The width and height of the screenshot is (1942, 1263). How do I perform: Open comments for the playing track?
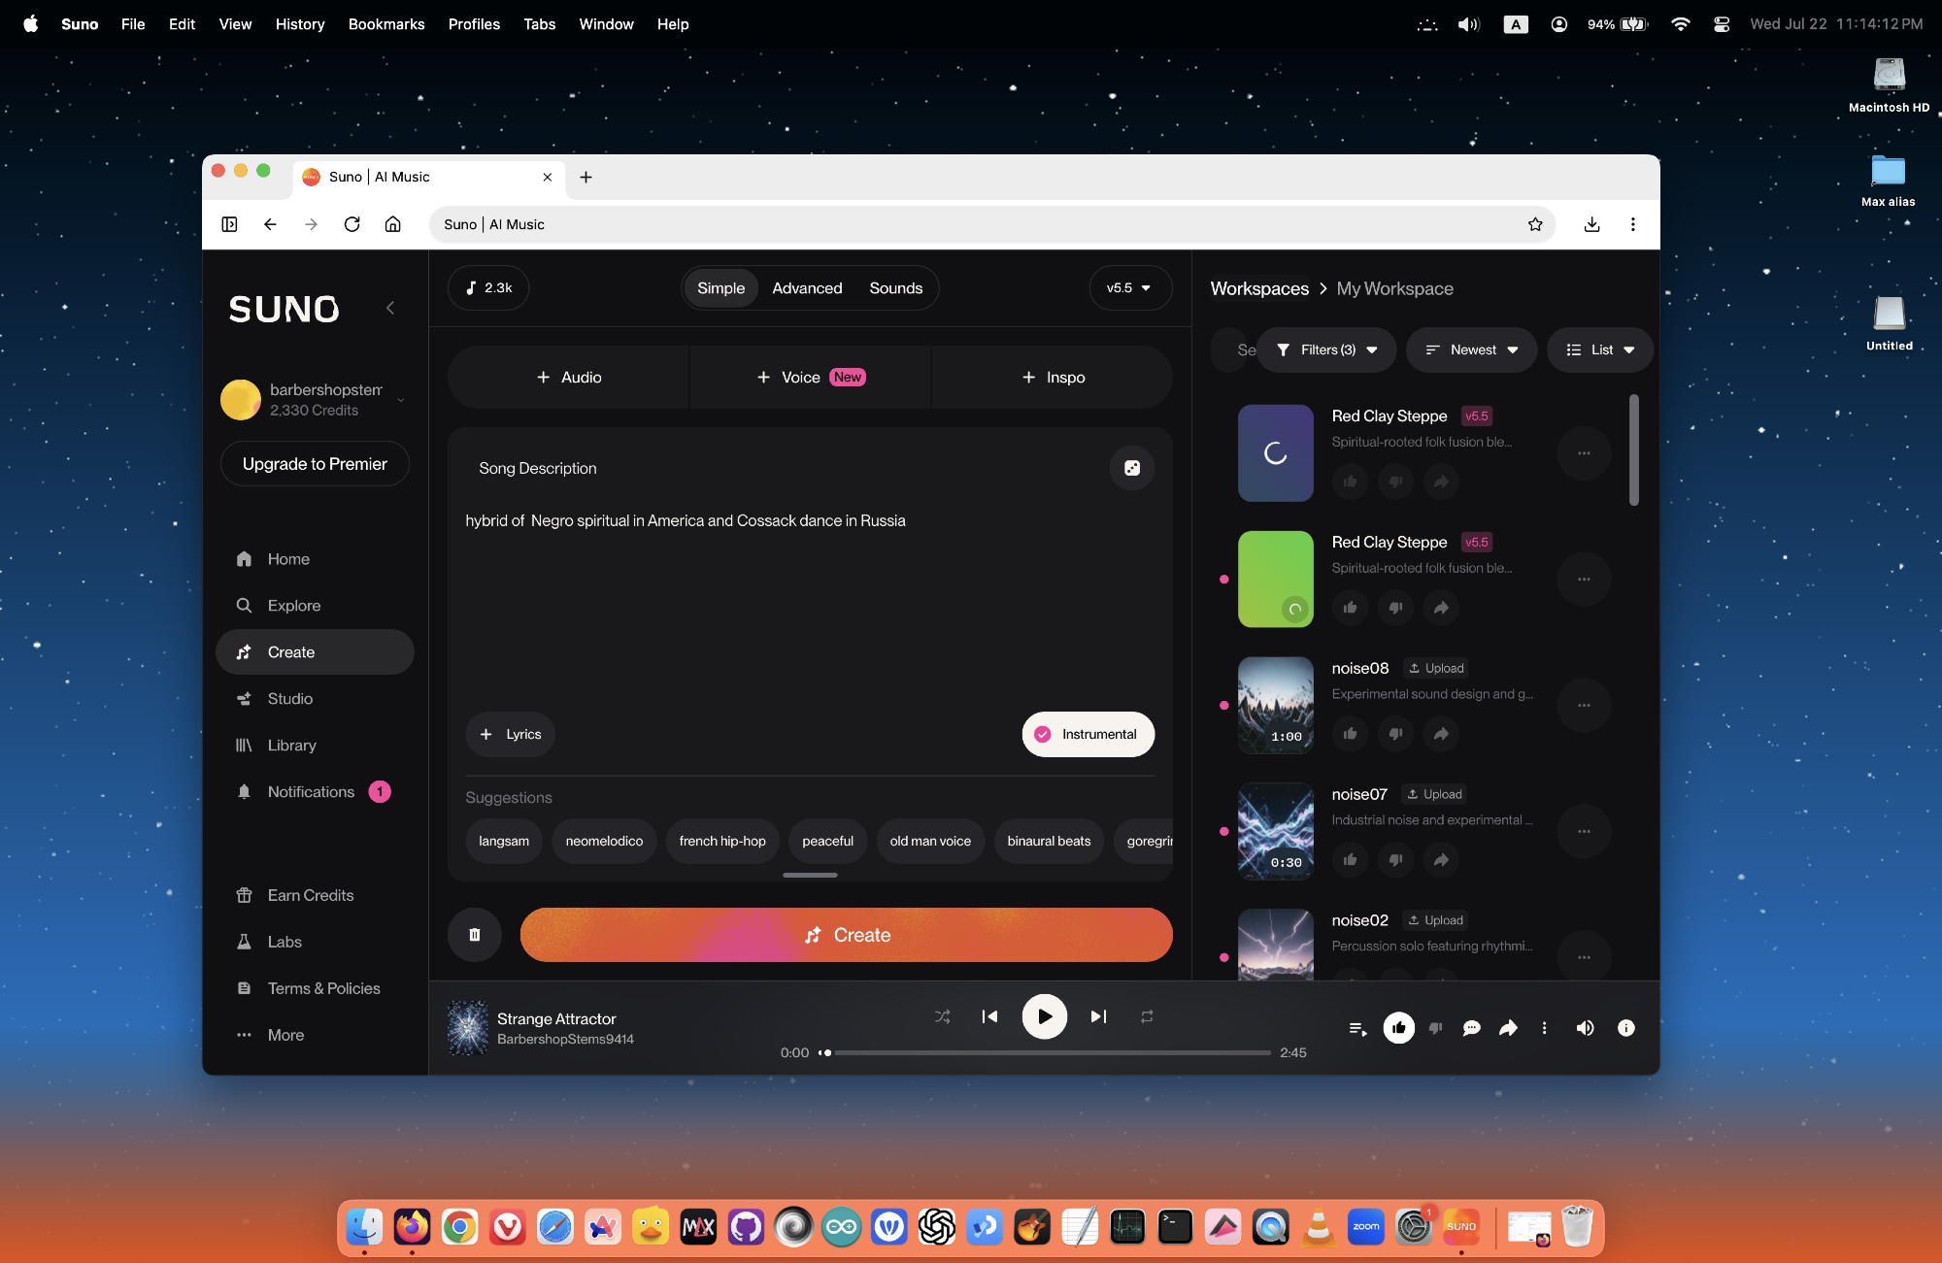(x=1471, y=1028)
